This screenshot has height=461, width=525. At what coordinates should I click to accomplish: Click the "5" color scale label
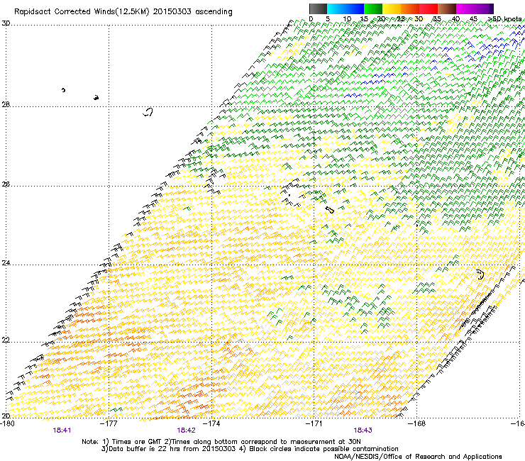coord(328,19)
